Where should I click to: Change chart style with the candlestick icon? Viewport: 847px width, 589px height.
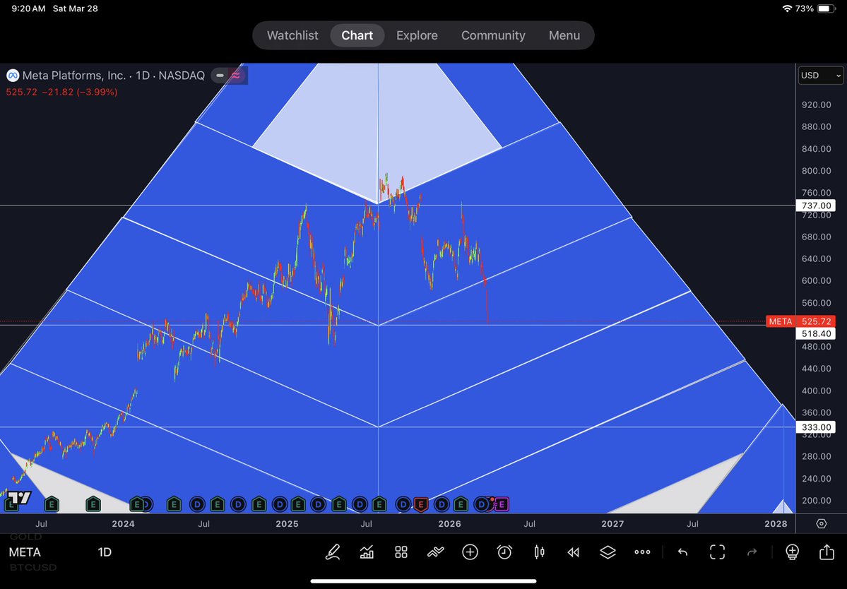538,552
